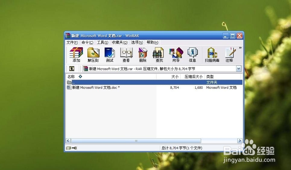Click the Extract To (解压到) icon
This screenshot has width=291, height=170.
(x=93, y=55)
